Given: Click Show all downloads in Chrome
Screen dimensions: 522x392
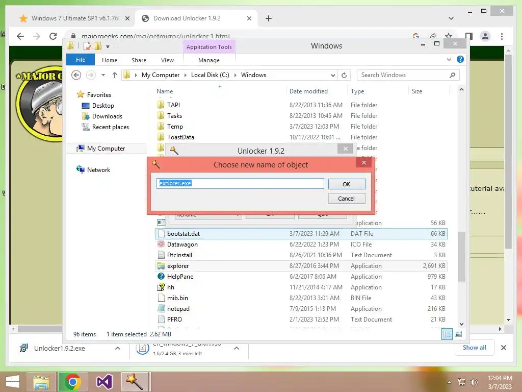Looking at the screenshot, I should click(474, 347).
